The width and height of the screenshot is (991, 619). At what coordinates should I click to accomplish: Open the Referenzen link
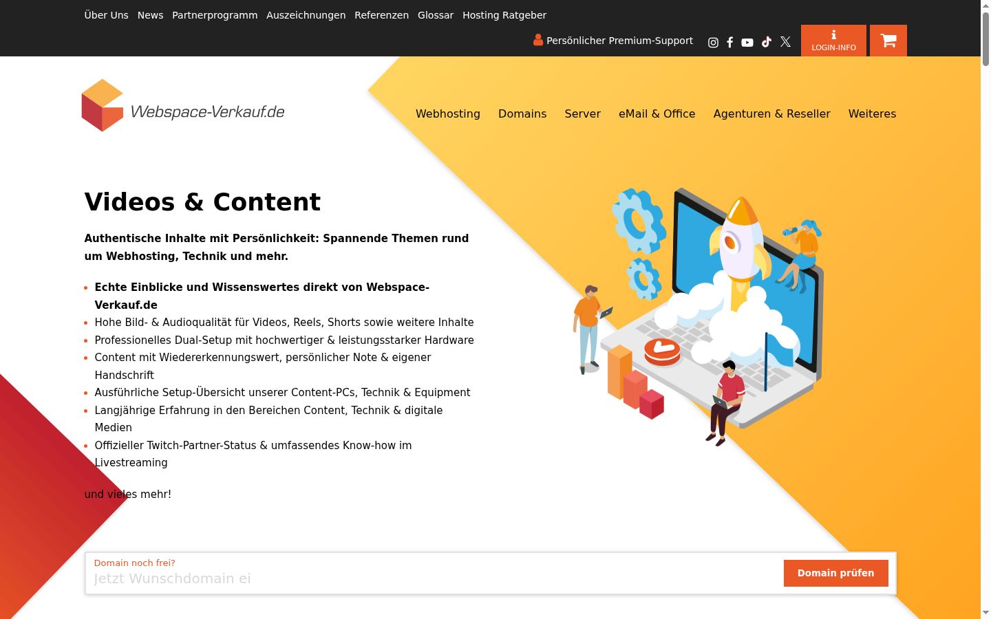(382, 15)
